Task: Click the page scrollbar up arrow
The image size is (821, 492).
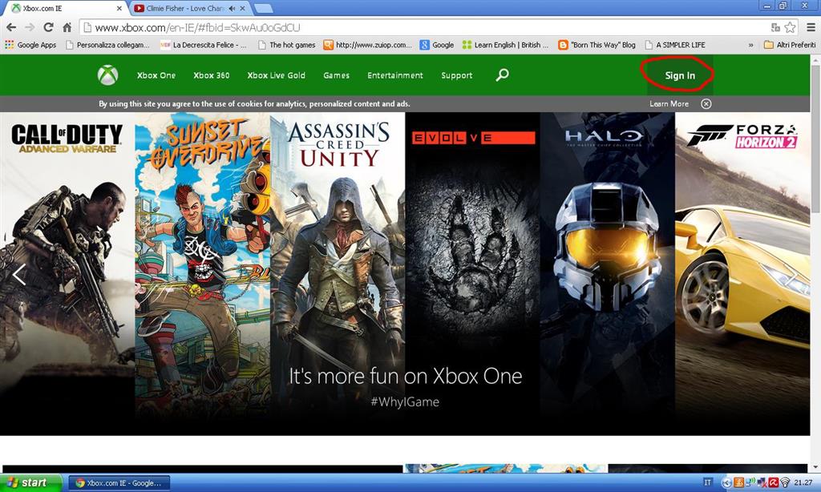Action: tap(815, 58)
